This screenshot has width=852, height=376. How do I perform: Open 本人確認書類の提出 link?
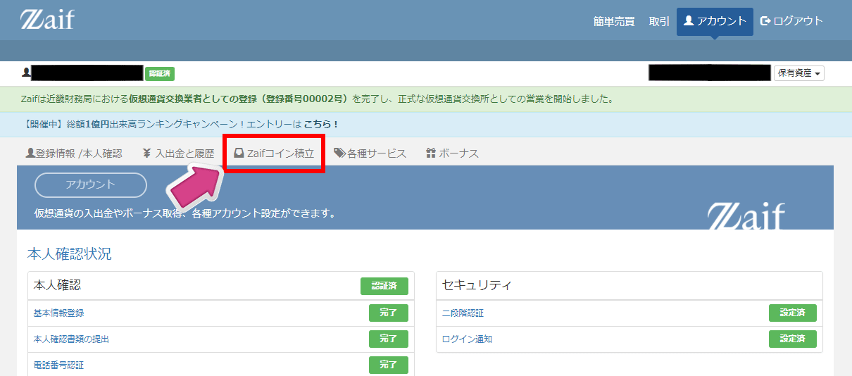(71, 339)
